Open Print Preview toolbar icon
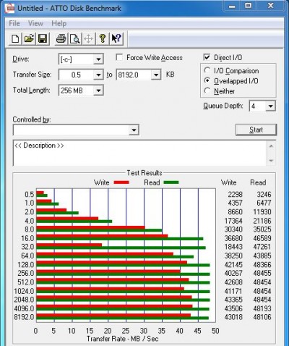This screenshot has width=289, height=346. click(x=74, y=39)
